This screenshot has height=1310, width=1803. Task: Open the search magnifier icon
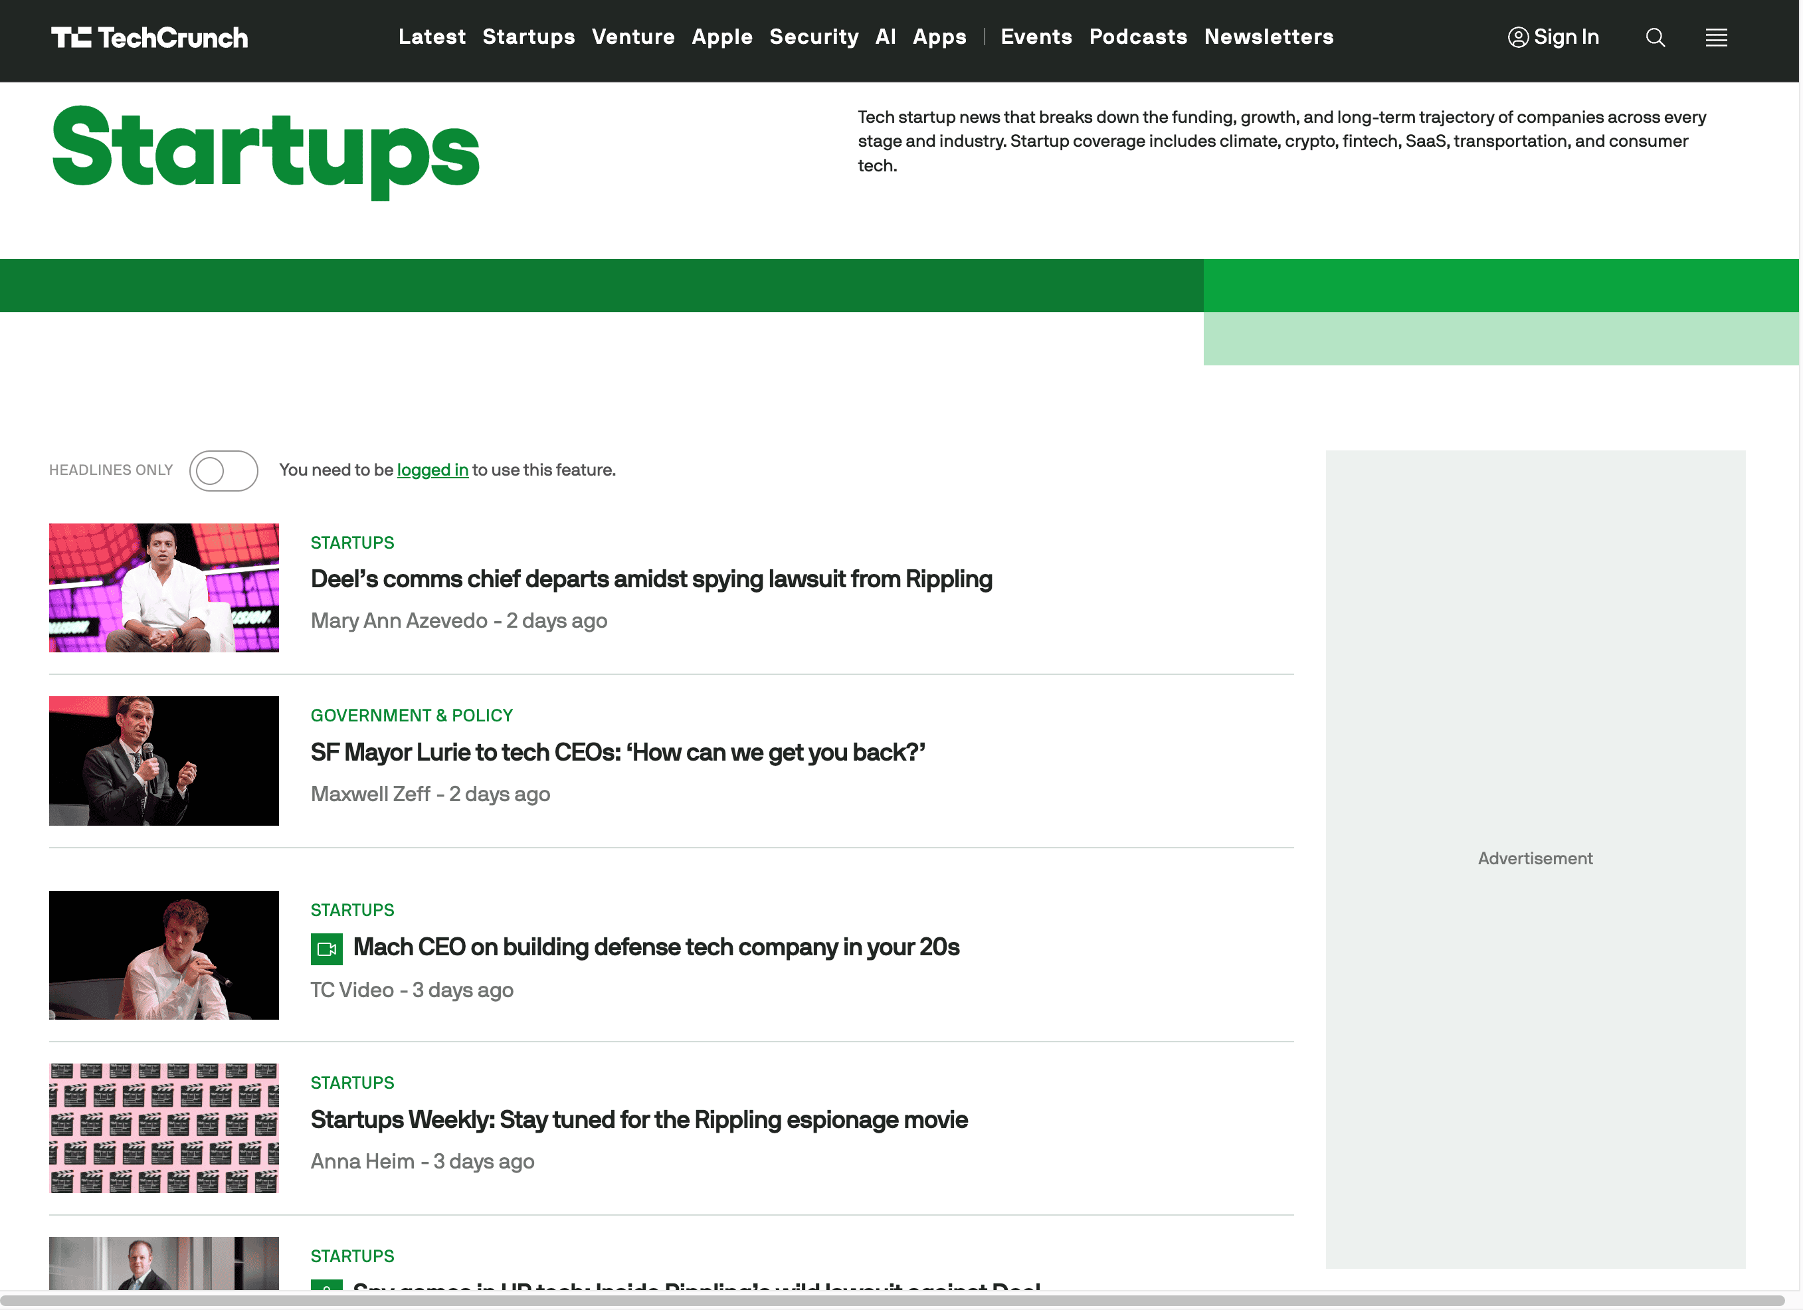point(1654,37)
